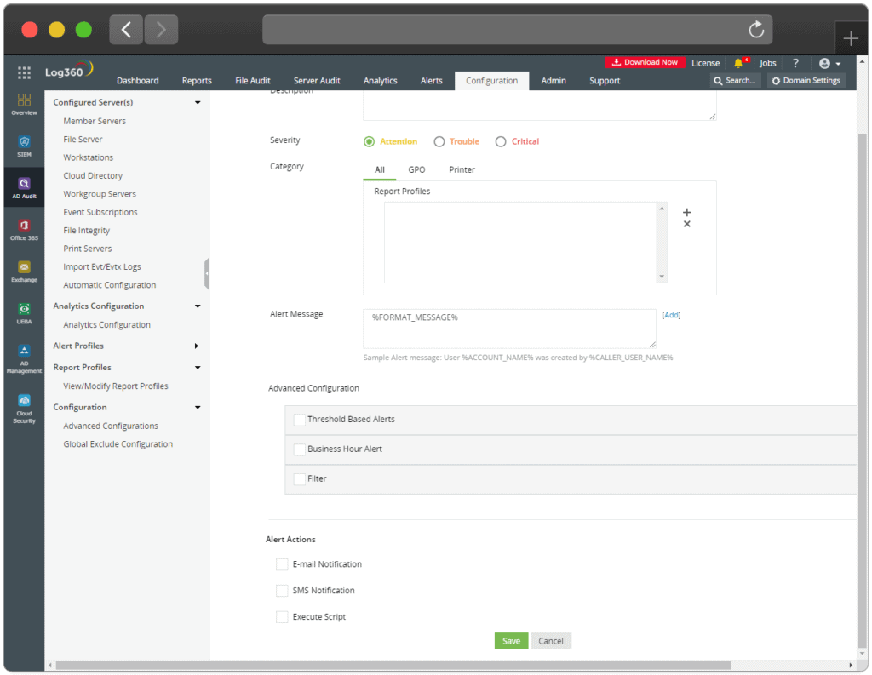Viewport: 872px width, 675px height.
Task: Check the Execute Script option
Action: [x=282, y=616]
